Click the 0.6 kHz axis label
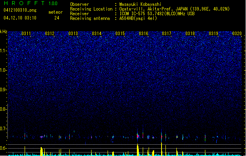 pos(3,148)
